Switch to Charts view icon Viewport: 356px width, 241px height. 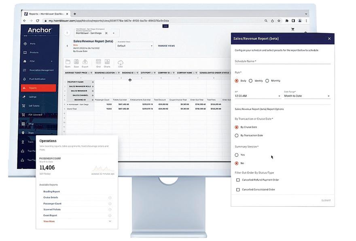tap(107, 62)
